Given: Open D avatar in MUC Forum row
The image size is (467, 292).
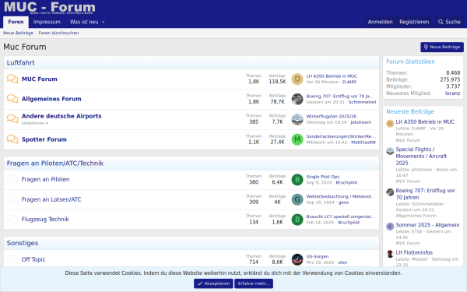Looking at the screenshot, I should tap(297, 79).
